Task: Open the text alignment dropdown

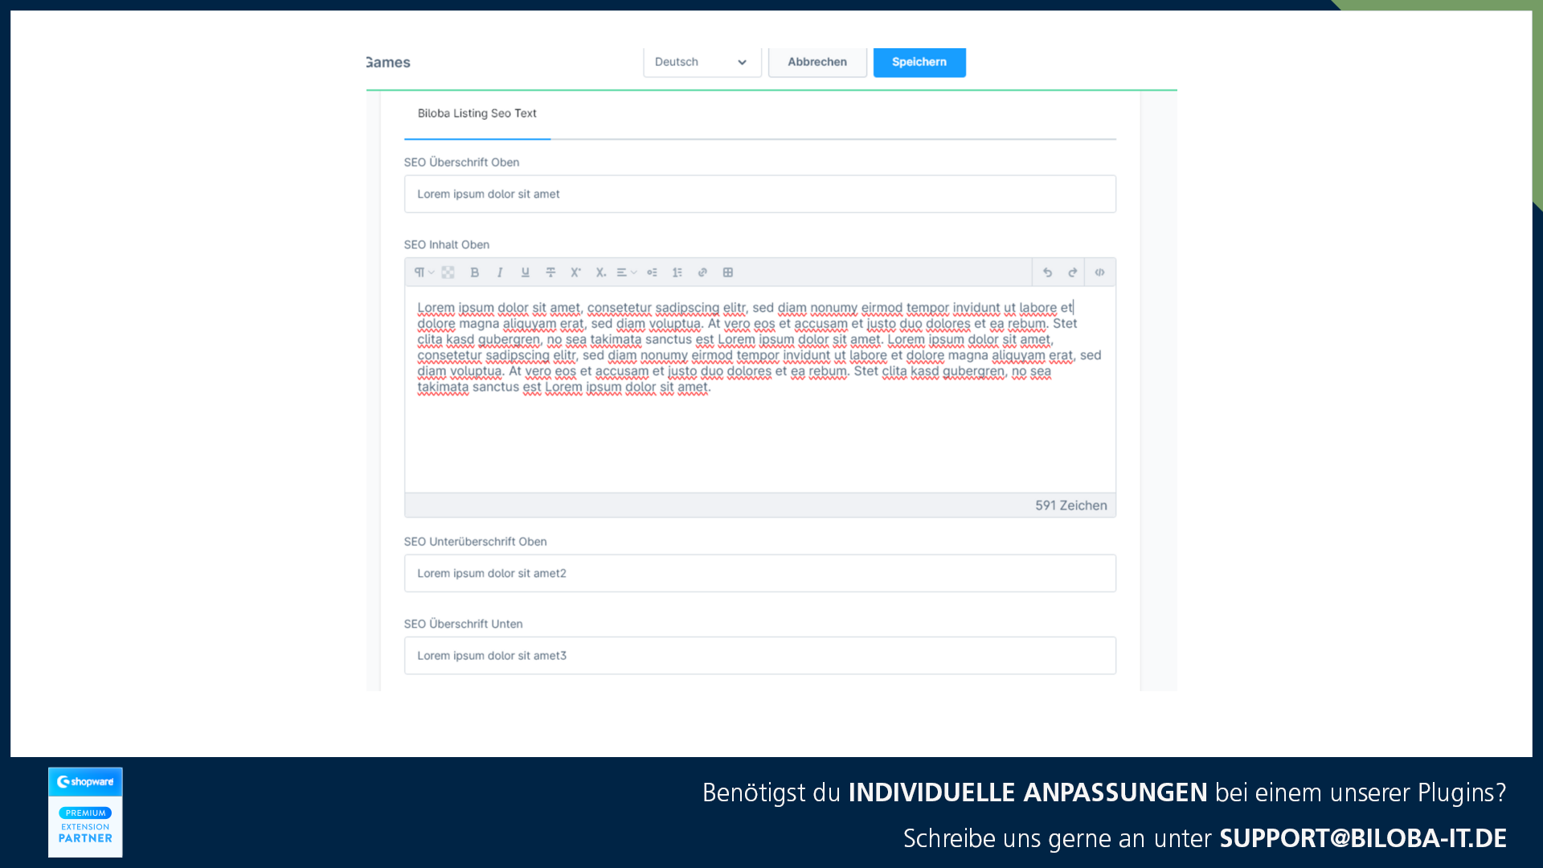Action: click(x=627, y=272)
